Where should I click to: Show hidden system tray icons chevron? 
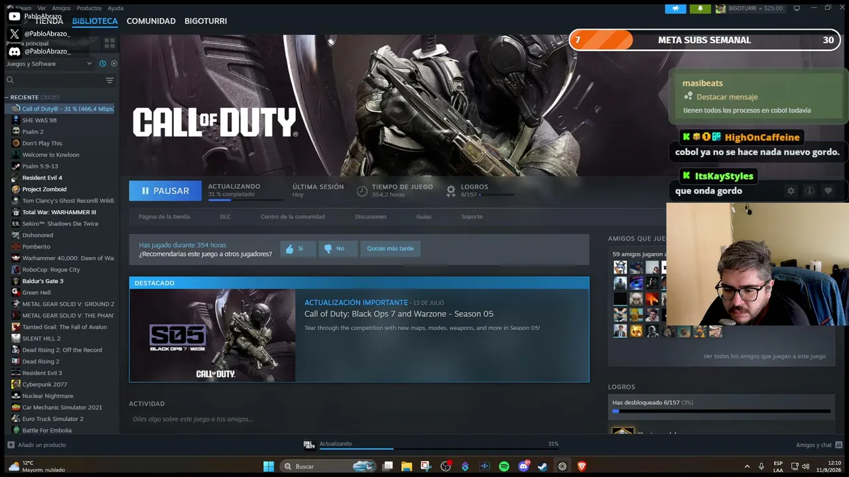(747, 466)
